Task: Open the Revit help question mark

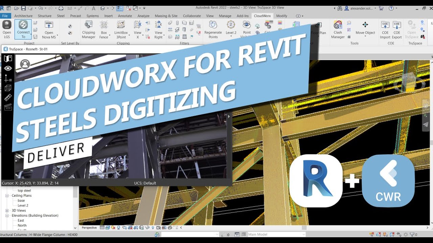Action: (391, 8)
